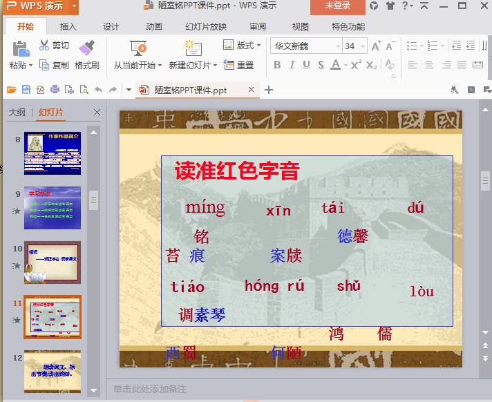This screenshot has height=402, width=492.
Task: Decrease paragraph indent level
Action: [456, 46]
